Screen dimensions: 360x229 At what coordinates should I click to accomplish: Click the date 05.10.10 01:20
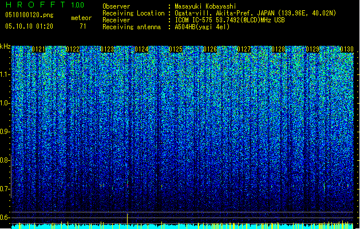(29, 26)
